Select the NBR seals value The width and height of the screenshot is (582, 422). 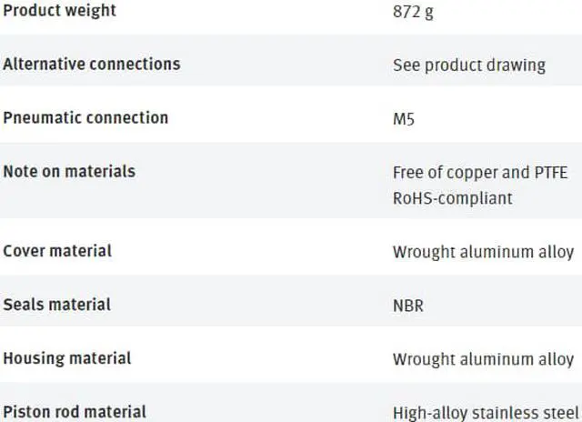407,306
